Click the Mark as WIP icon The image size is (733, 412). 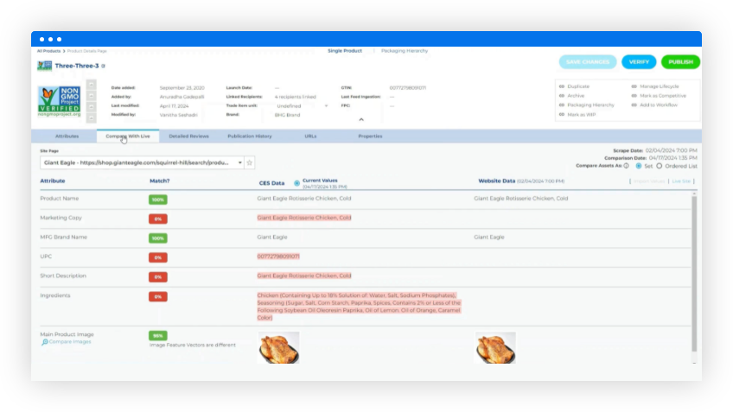pos(562,114)
